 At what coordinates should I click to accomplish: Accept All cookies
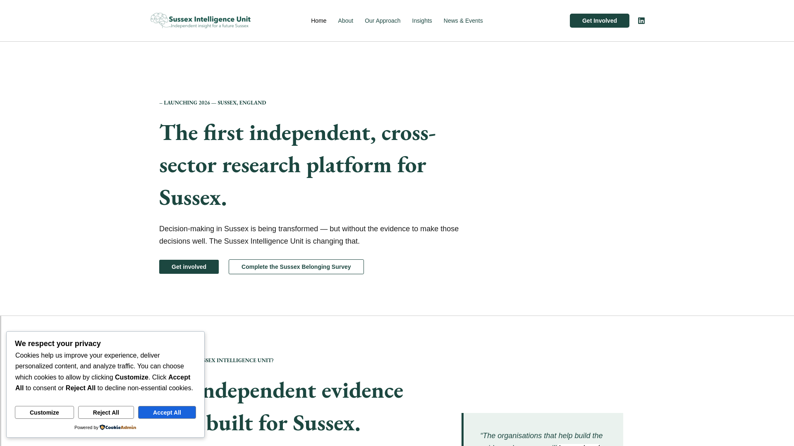[x=167, y=412]
